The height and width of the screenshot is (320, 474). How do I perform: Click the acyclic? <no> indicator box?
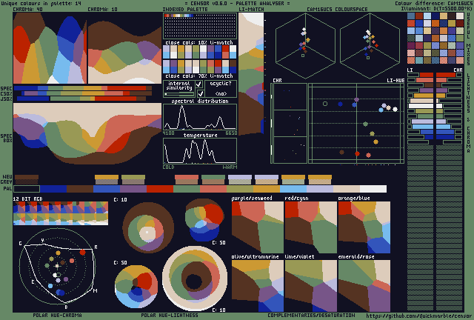221,88
